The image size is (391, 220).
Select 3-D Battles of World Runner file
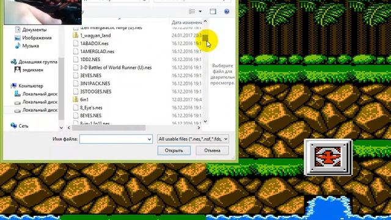[115, 67]
